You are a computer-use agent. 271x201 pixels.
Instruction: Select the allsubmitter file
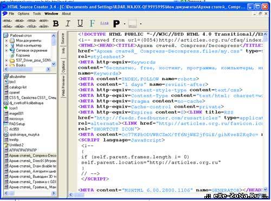17,77
